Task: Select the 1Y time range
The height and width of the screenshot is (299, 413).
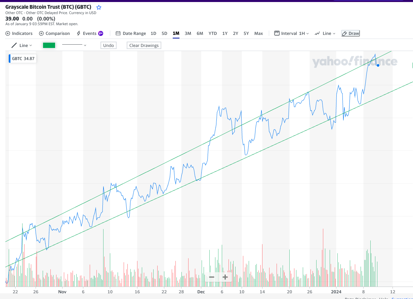Action: tap(225, 33)
